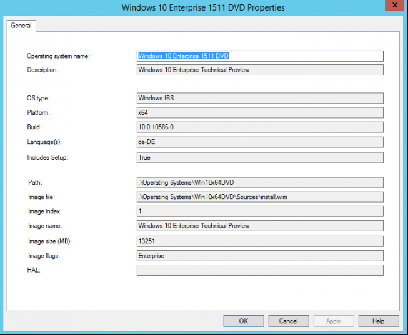This screenshot has width=408, height=335.
Task: Click the Includes Setup field showing True
Action: (260, 157)
